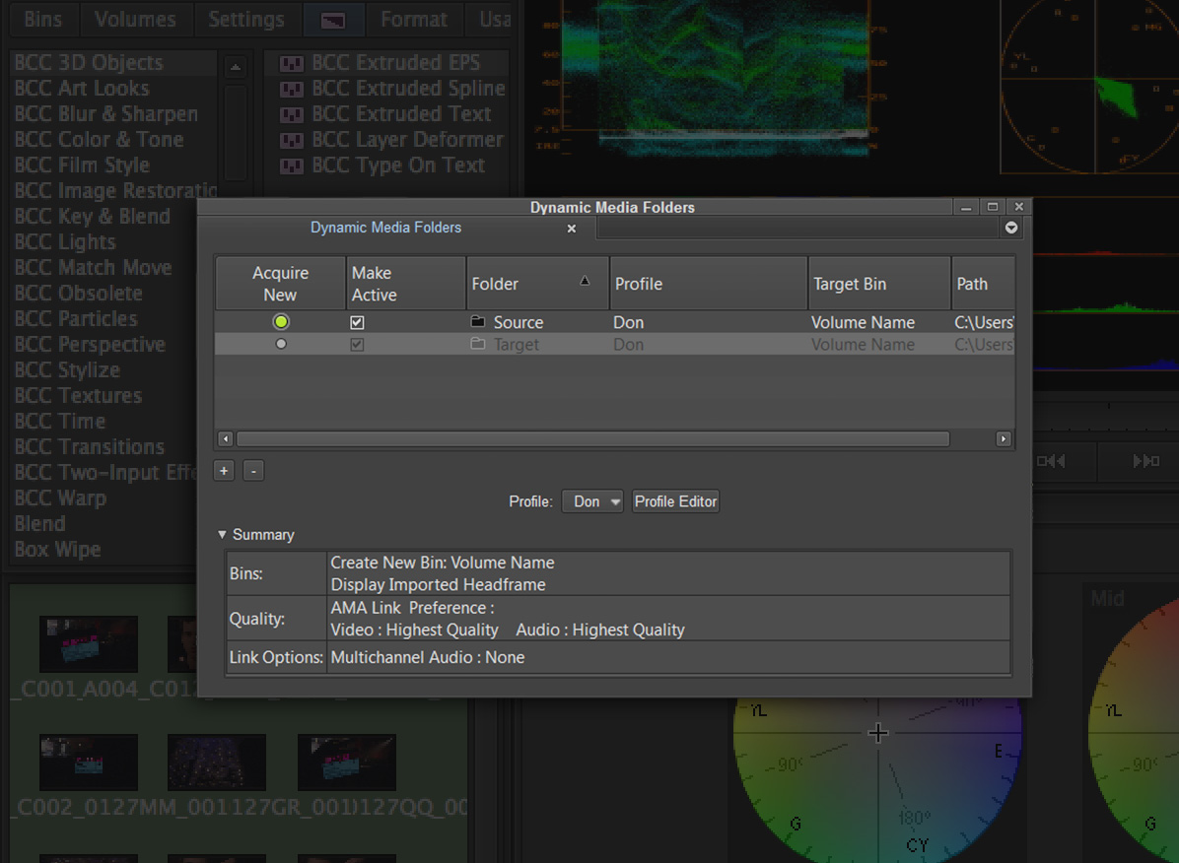The image size is (1179, 863).
Task: Choose the BCC Match Move category
Action: pyautogui.click(x=94, y=267)
